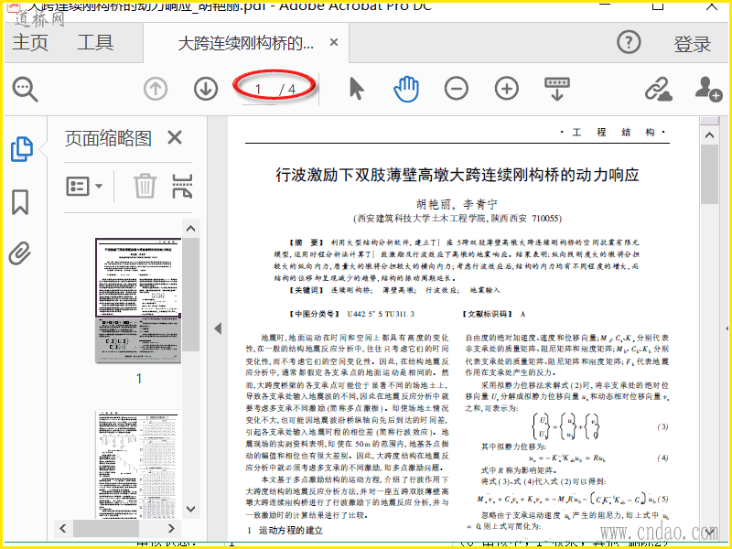The image size is (732, 549).
Task: Click the 【中图分类号】 classification text
Action: [351, 314]
